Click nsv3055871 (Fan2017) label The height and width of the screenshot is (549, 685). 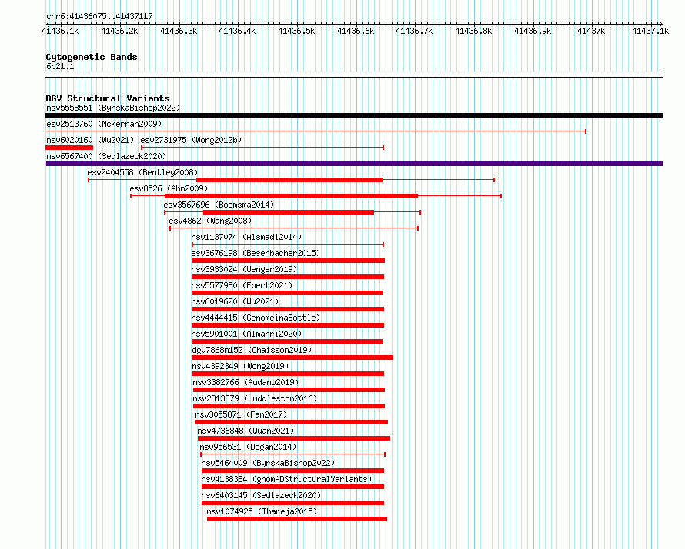click(x=241, y=414)
